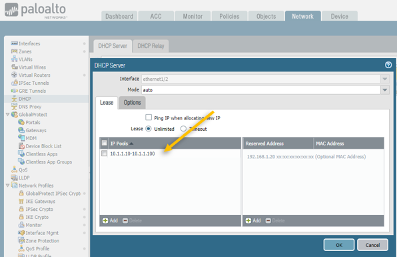
Task: Switch to the Options tab
Action: pyautogui.click(x=132, y=103)
